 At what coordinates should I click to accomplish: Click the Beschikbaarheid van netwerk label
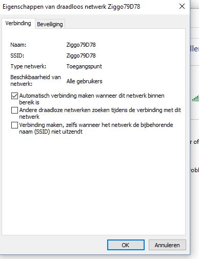point(35,80)
